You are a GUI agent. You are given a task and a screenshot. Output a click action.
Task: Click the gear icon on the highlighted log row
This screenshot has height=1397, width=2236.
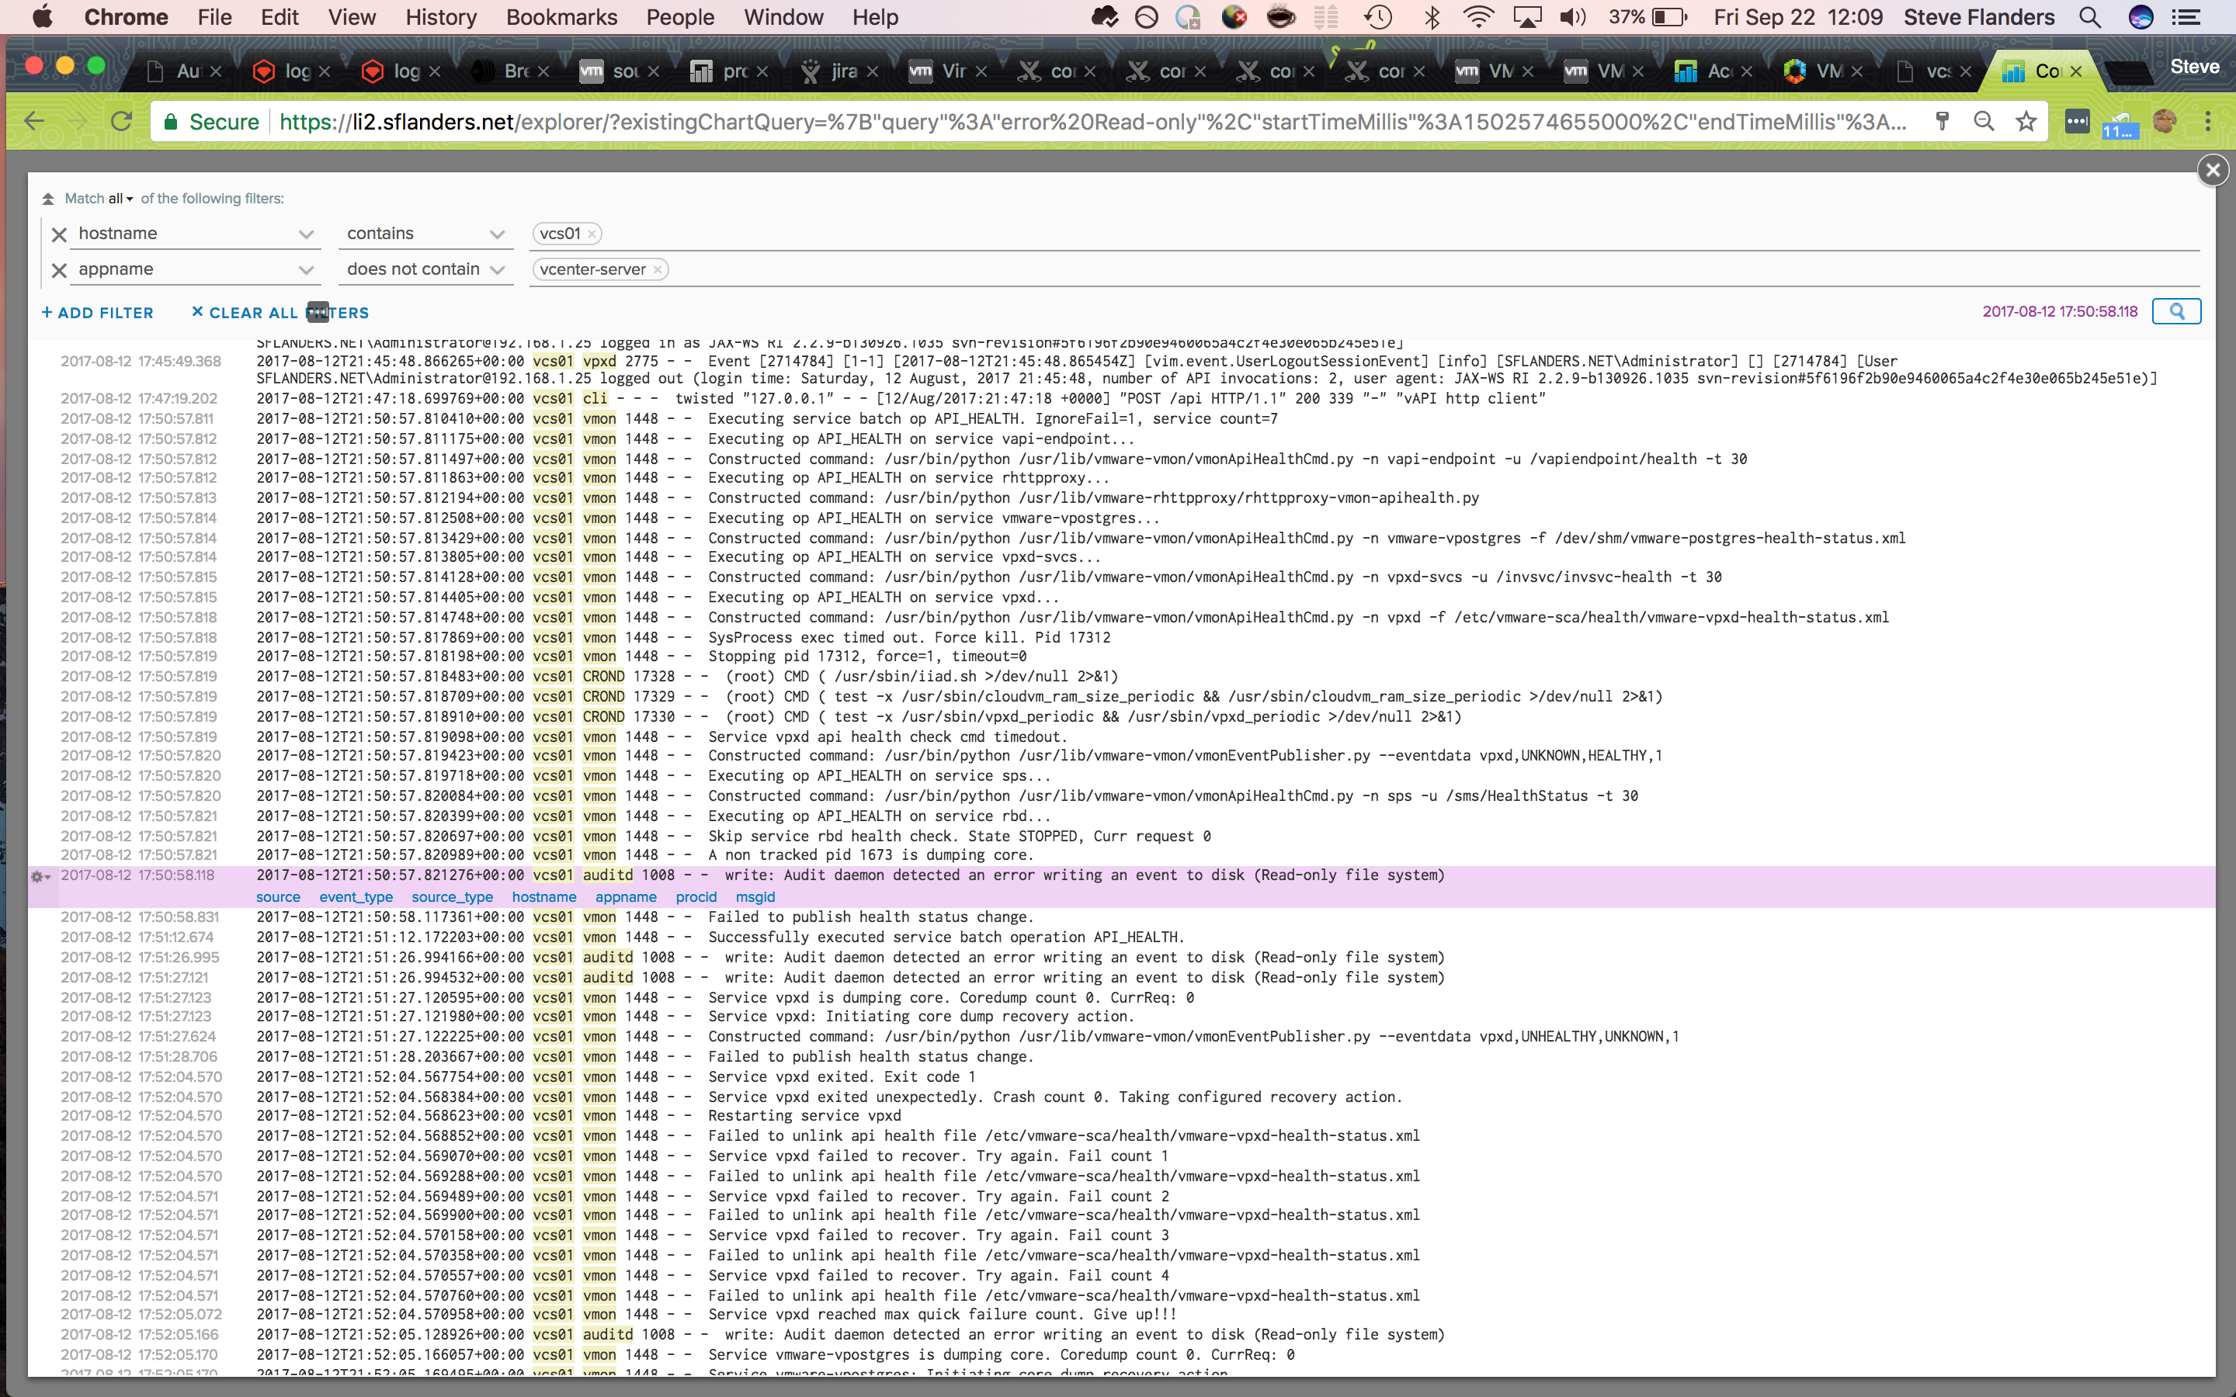pyautogui.click(x=39, y=876)
